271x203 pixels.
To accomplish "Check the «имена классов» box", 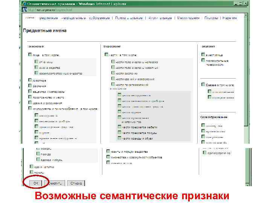I will [108, 162].
